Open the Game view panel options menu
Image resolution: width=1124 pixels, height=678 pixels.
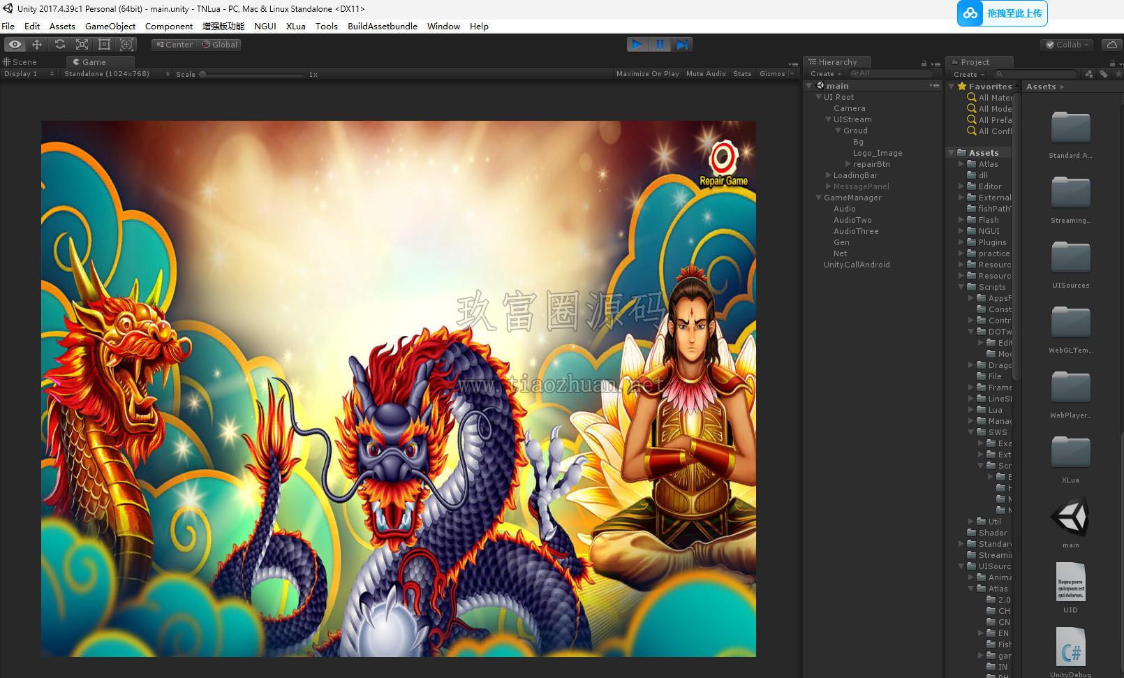click(793, 64)
